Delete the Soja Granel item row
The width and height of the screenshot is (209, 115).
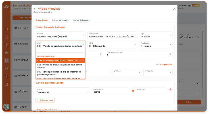(170, 90)
